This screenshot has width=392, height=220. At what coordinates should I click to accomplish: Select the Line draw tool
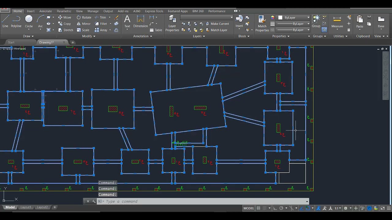[5, 21]
